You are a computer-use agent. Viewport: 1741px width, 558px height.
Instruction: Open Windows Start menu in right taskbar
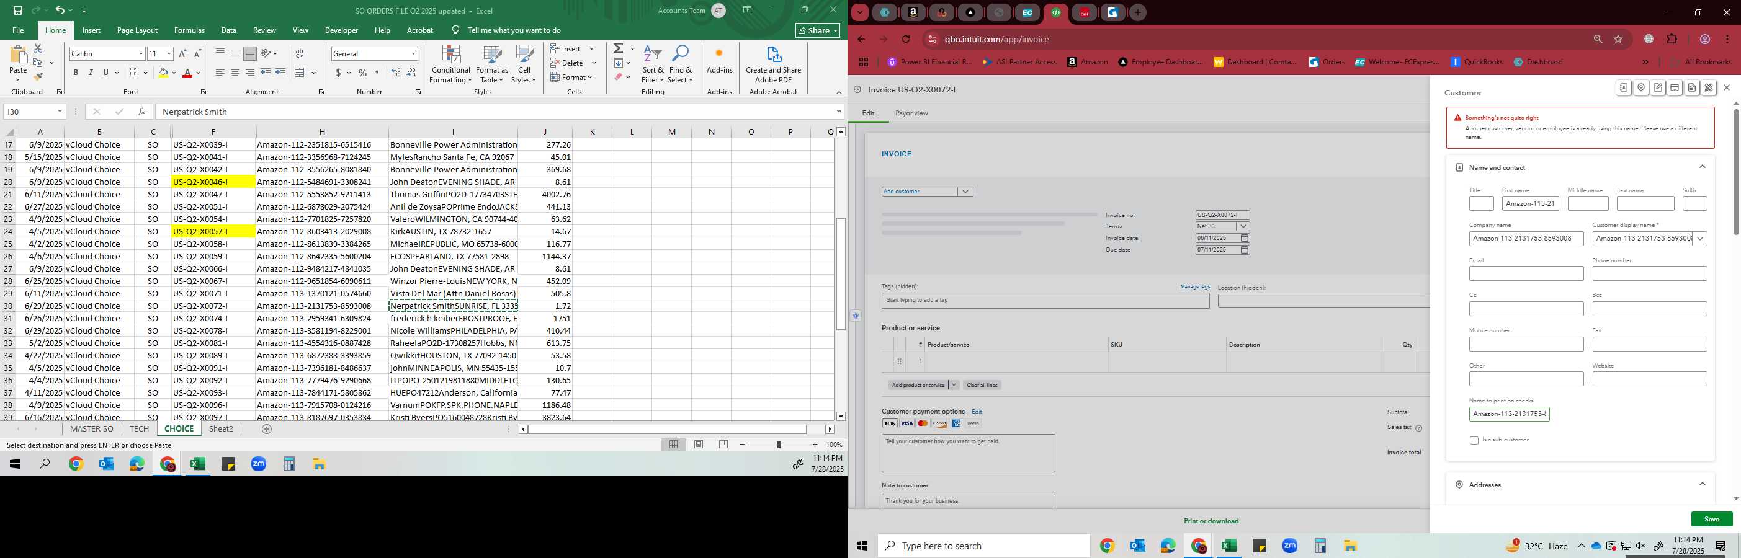pos(862,546)
